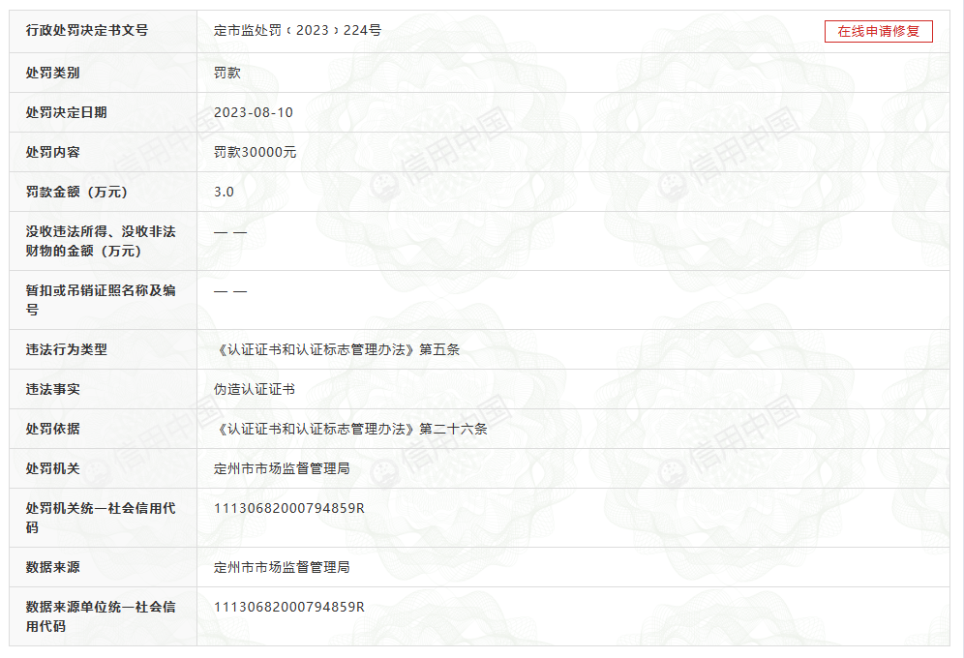
Task: Click the 处罚类别 label
Action: 53,73
